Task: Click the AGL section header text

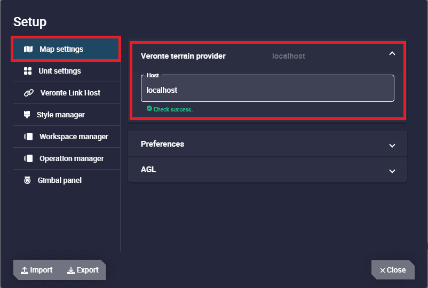Action: [148, 170]
